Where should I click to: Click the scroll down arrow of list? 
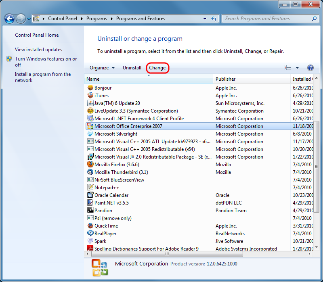tap(317, 247)
